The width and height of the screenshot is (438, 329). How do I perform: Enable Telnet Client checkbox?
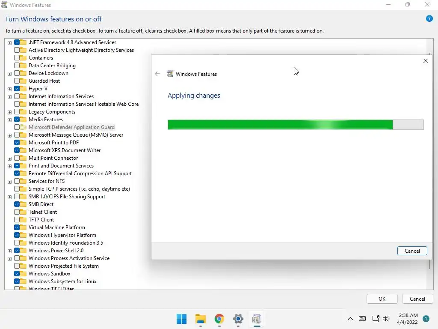pyautogui.click(x=17, y=212)
